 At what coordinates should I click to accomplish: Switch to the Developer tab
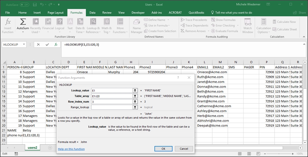point(138,13)
